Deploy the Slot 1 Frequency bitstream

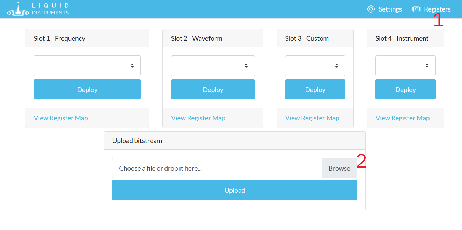(x=87, y=89)
